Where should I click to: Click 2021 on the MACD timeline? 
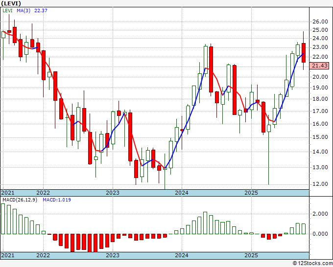[8, 255]
